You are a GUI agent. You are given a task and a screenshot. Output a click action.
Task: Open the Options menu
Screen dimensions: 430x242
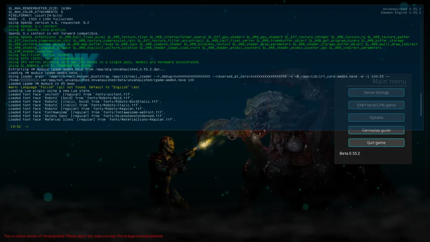pyautogui.click(x=376, y=118)
